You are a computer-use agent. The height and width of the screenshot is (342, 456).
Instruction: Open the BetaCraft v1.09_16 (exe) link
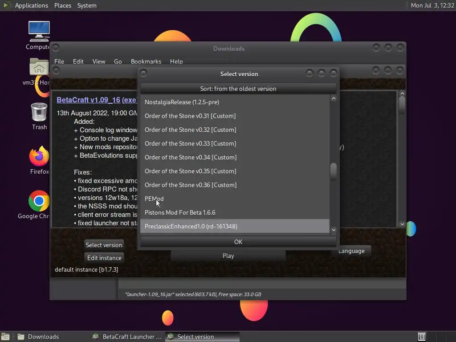point(97,100)
